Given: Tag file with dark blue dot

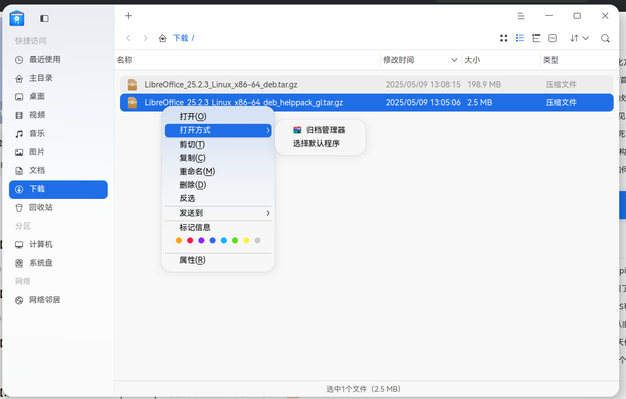Looking at the screenshot, I should 213,240.
